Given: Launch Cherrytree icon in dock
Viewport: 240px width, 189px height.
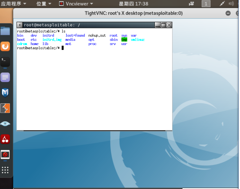Looking at the screenshot, I should (x=5, y=139).
